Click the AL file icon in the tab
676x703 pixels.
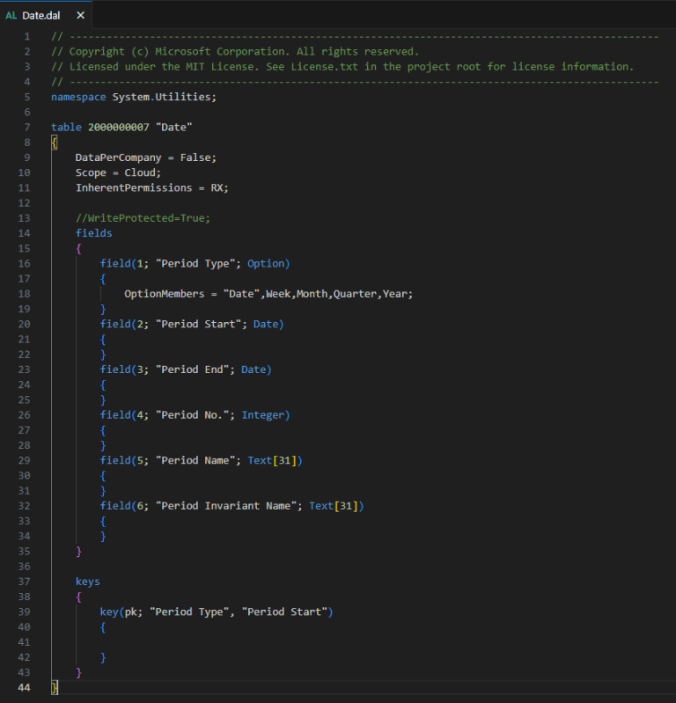[11, 16]
